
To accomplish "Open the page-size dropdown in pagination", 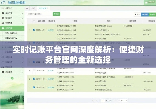I will (x=124, y=101).
